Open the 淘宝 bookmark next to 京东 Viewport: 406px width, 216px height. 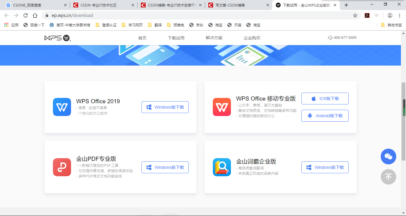tap(215, 25)
